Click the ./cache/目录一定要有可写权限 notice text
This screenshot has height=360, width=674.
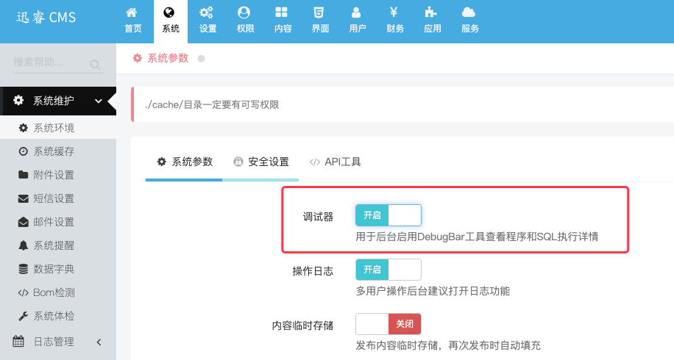212,105
